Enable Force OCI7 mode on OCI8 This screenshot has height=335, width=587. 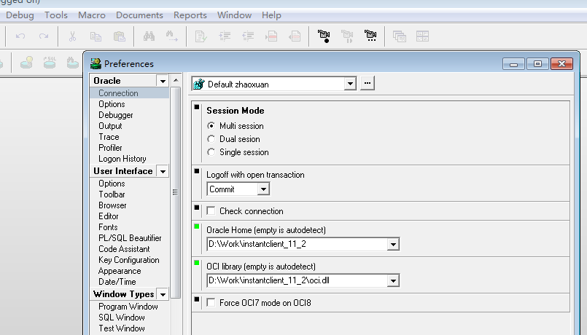[x=211, y=302]
